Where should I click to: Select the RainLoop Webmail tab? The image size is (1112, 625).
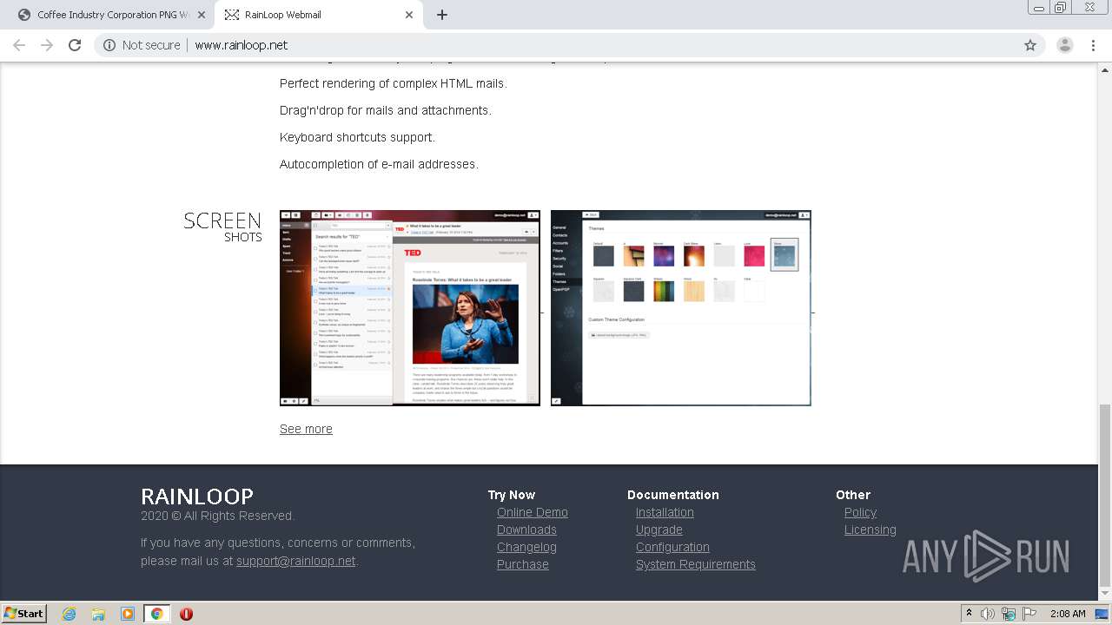(x=320, y=15)
